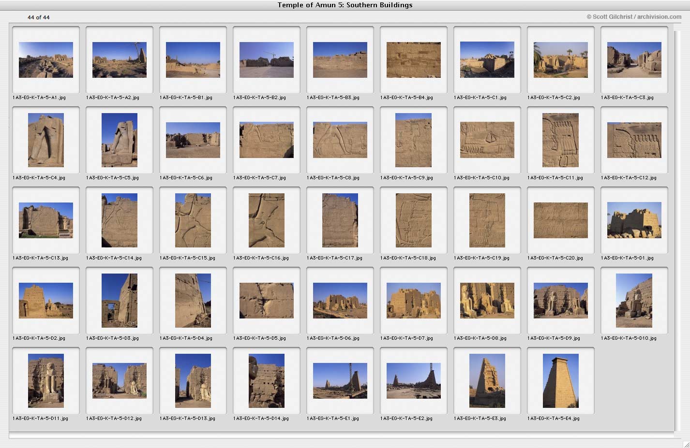Viewport: 690px width, 448px height.
Task: Select thumbnail 1A3-EG-K-TA-5-D2.jpg
Action: tap(46, 301)
